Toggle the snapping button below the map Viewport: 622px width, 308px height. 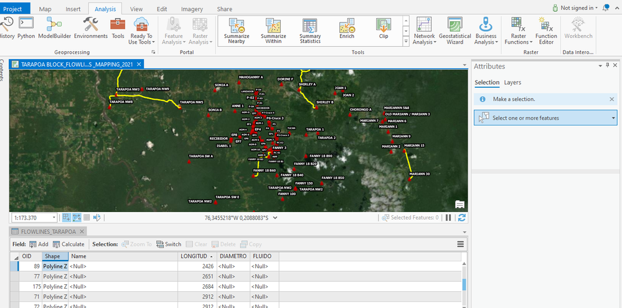pos(77,218)
